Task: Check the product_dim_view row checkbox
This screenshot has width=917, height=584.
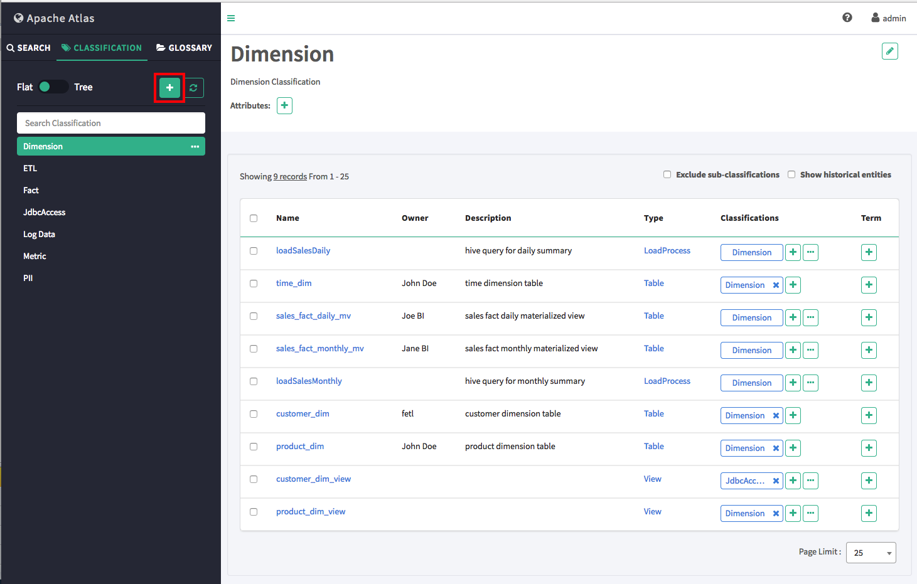Action: pyautogui.click(x=254, y=512)
